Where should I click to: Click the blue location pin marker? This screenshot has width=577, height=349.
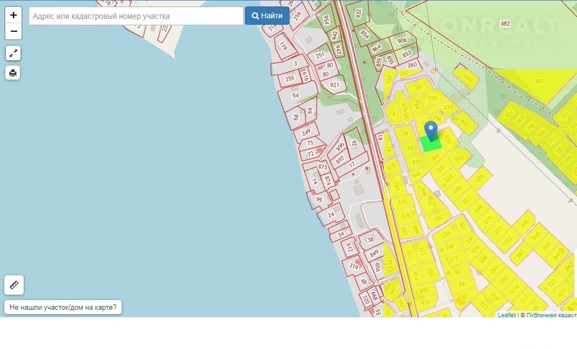431,130
